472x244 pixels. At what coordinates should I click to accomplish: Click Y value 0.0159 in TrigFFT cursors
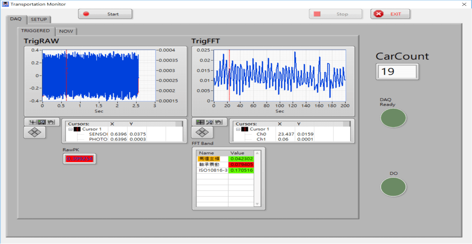click(305, 134)
